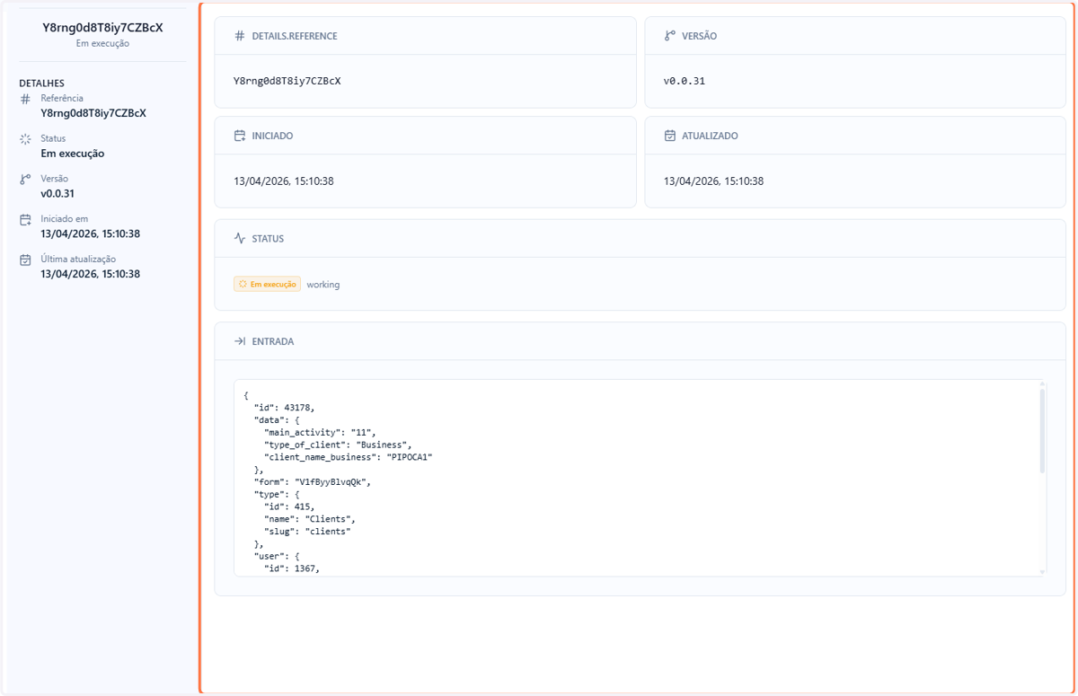Click the hash icon in DETAILS.REFERENCE header

click(x=239, y=36)
